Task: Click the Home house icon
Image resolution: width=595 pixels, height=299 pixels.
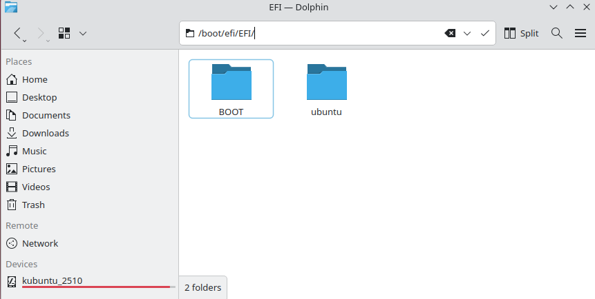Action: (x=12, y=79)
